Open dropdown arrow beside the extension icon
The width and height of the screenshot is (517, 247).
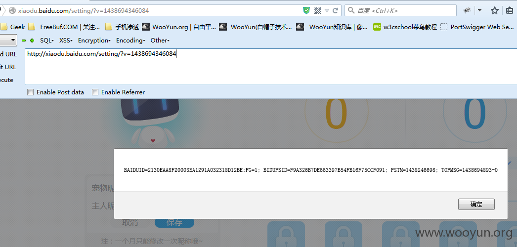click(x=479, y=10)
